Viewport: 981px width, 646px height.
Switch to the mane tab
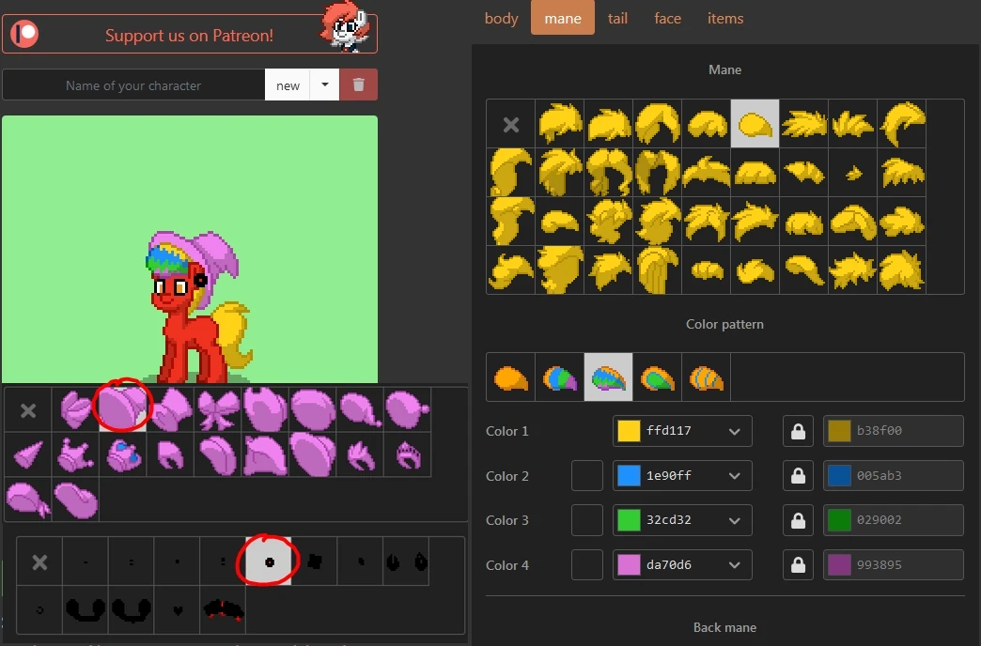coord(563,18)
